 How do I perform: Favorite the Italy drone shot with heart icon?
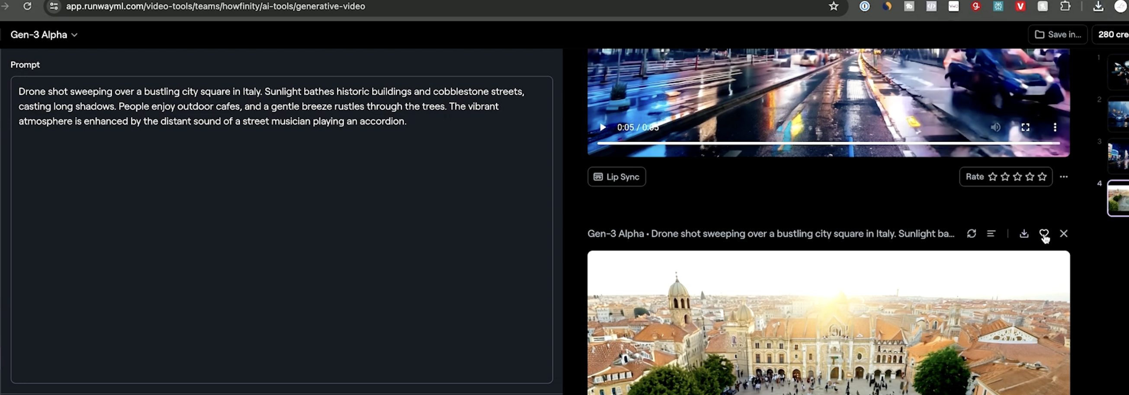(x=1044, y=233)
